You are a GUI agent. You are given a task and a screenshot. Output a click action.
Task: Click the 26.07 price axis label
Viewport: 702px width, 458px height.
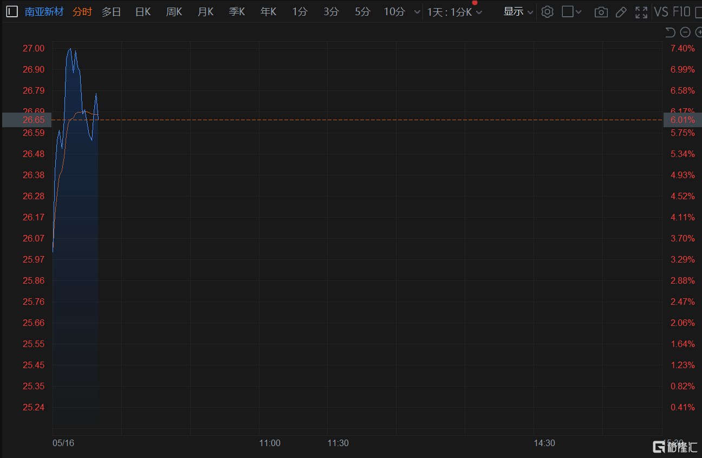34,238
